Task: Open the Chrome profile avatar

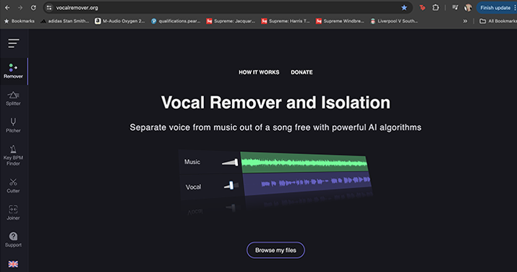Action: point(468,7)
